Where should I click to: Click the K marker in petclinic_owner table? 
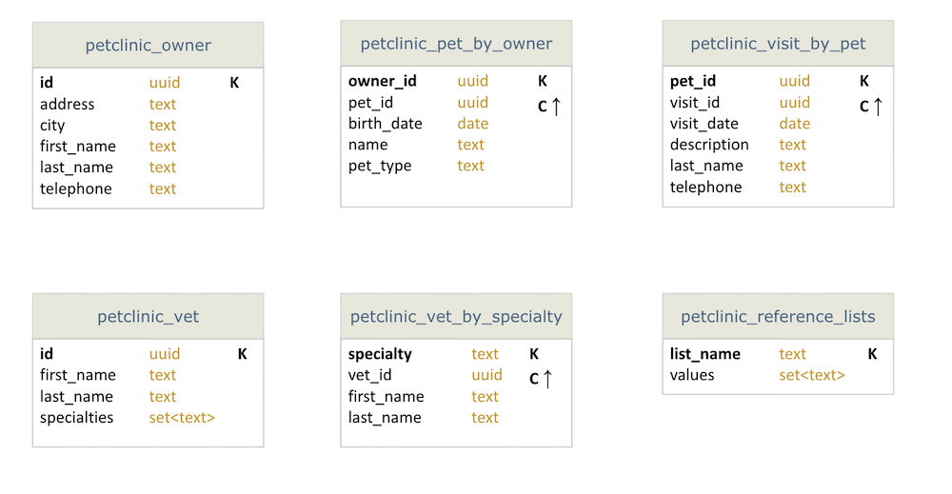point(234,83)
